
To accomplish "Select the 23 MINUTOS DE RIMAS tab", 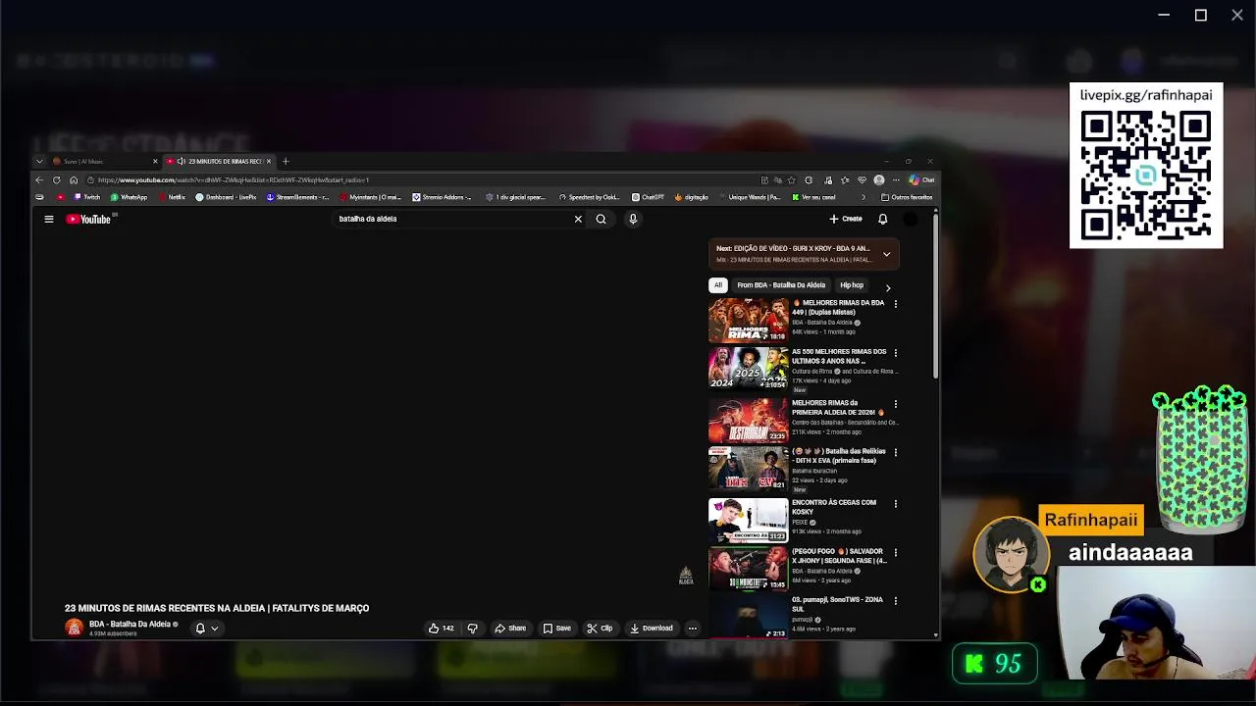I will point(218,161).
